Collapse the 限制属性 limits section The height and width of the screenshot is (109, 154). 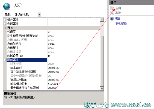pyautogui.click(x=5, y=60)
